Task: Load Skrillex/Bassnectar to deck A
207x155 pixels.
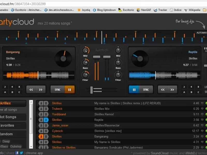Action: click(x=41, y=126)
